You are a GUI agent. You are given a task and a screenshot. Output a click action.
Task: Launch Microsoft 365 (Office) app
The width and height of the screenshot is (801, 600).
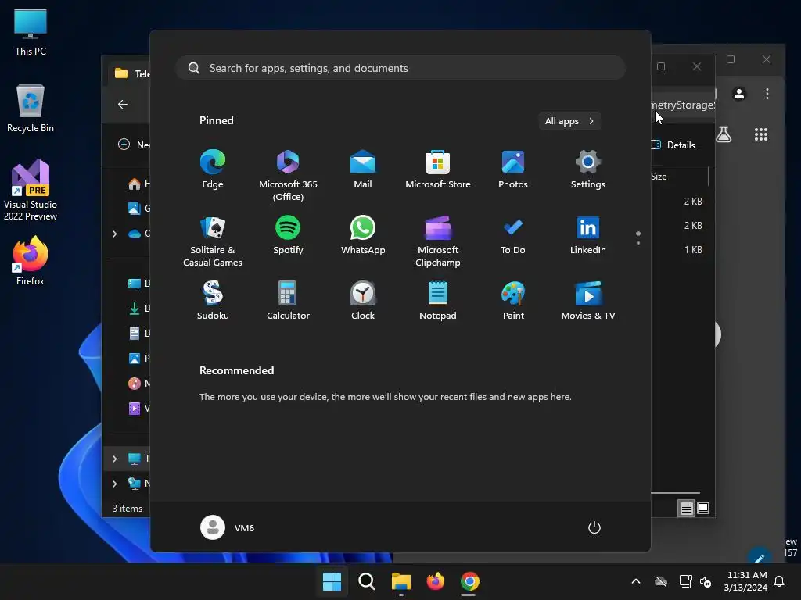coord(288,176)
